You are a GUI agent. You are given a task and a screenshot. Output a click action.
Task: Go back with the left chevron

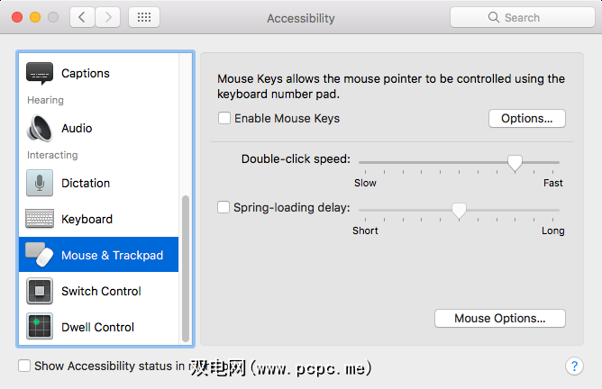pos(82,17)
